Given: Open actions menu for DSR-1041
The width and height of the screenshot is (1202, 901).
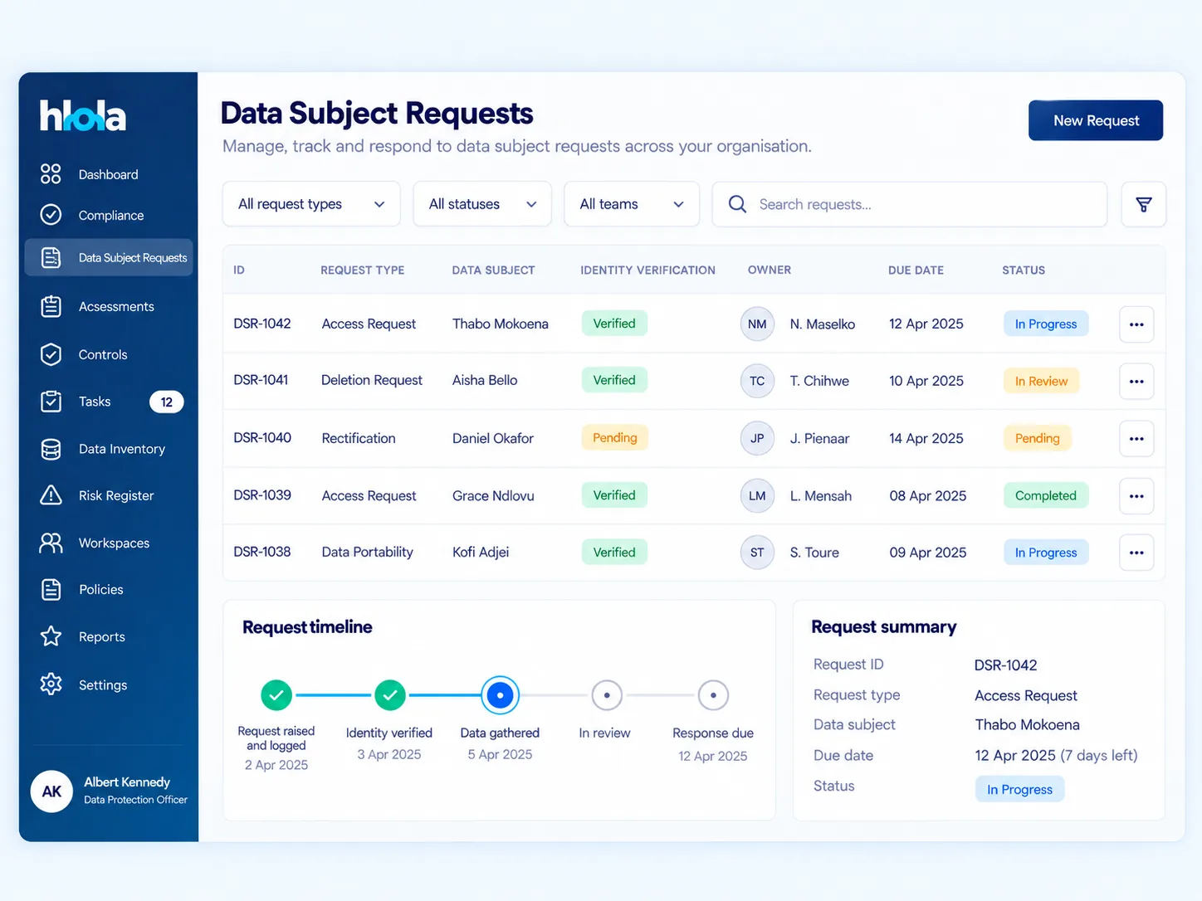Looking at the screenshot, I should pos(1136,382).
